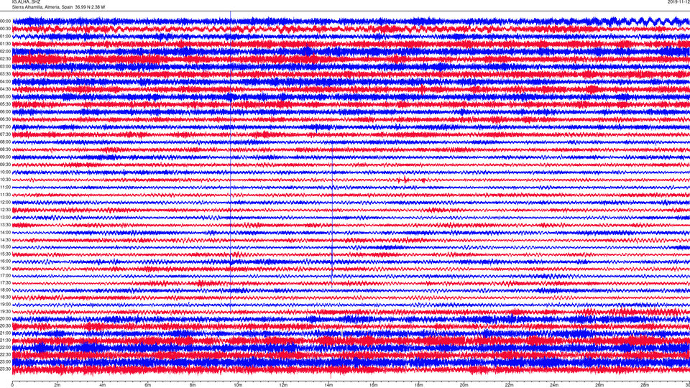This screenshot has height=388, width=690.
Task: Choose the 11:30 trace label
Action: coord(6,195)
